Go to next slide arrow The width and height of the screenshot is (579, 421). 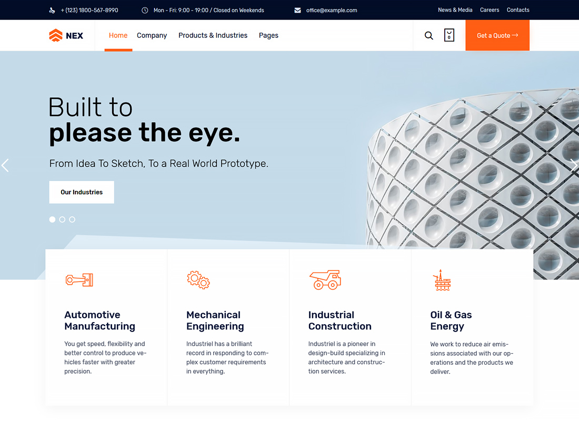[573, 165]
